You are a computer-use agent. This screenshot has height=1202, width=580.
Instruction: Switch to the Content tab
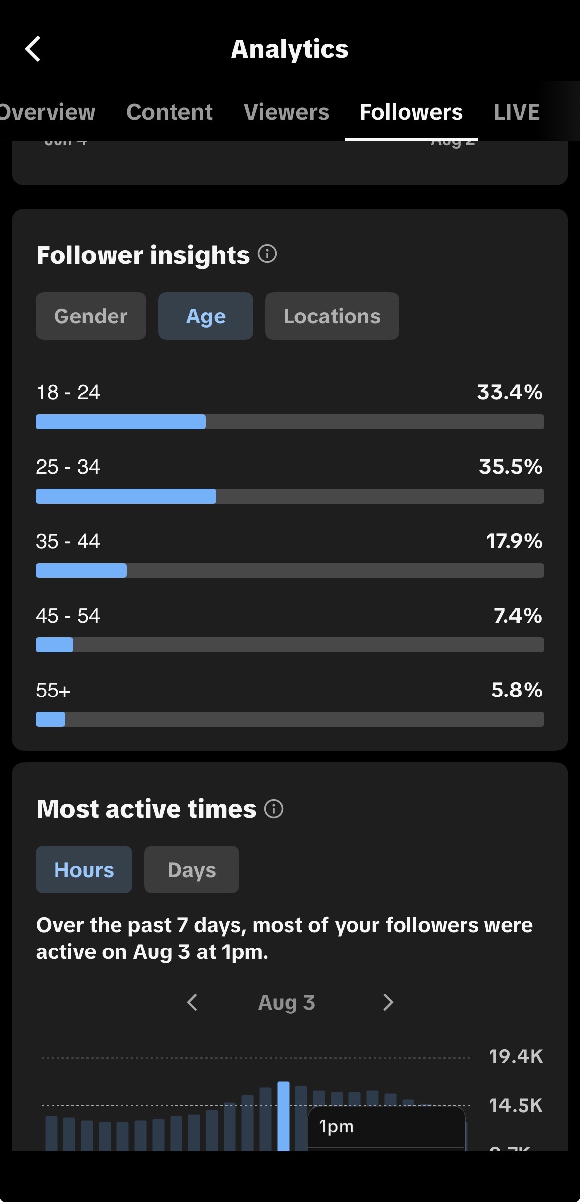(x=170, y=112)
